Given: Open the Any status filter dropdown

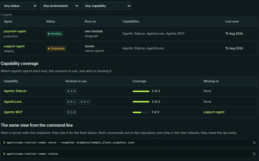Looking at the screenshot, I should [x=19, y=6].
